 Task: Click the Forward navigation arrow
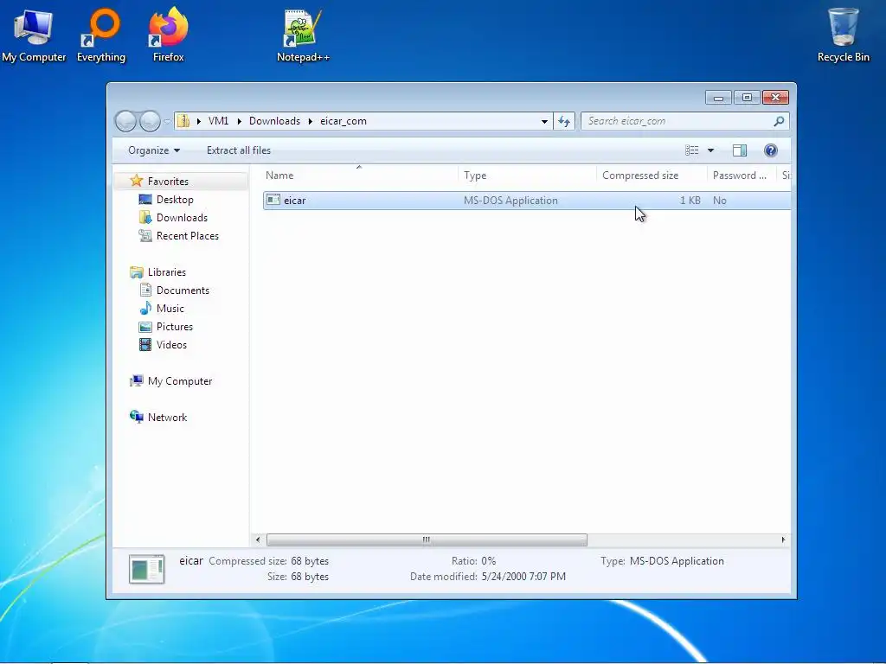coord(150,121)
